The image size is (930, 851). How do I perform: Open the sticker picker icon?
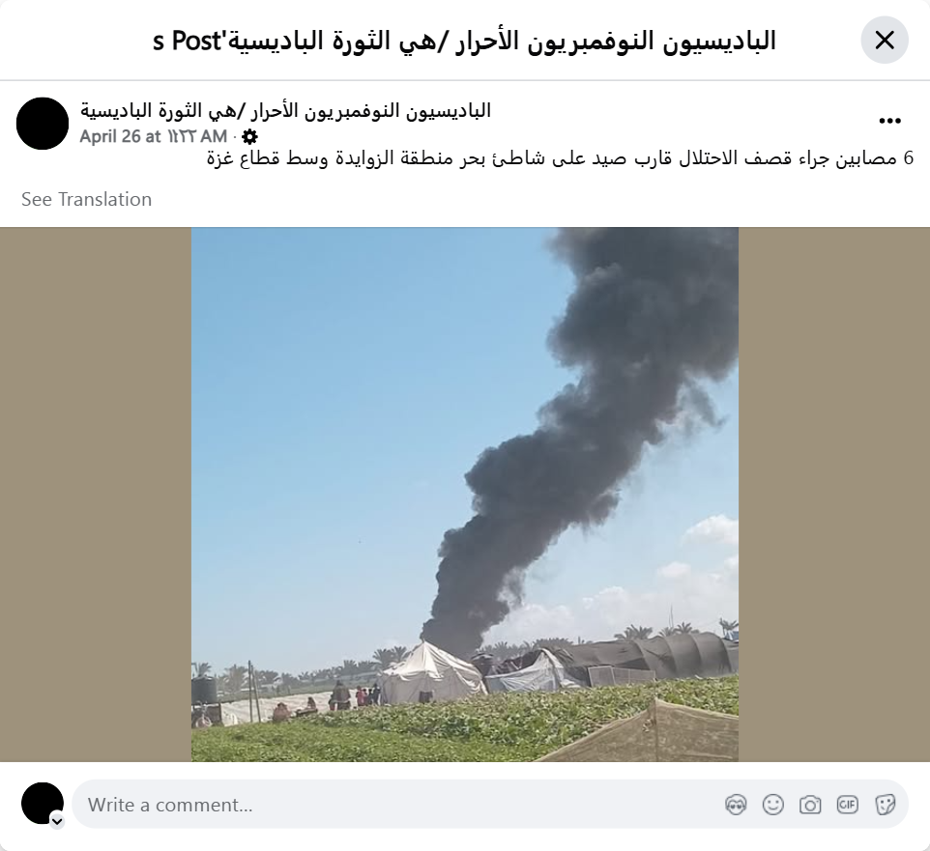point(885,805)
